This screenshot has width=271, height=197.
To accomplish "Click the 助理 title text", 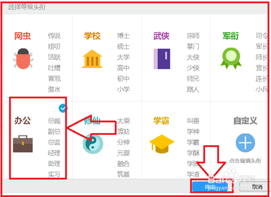I will [54, 164].
